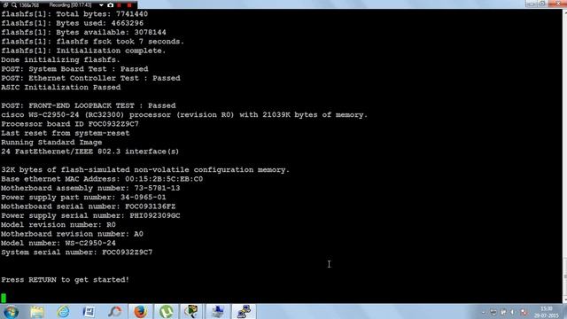
Task: Click 'flashfs[1]: Initialization complete.' line
Action: pyautogui.click(x=83, y=51)
